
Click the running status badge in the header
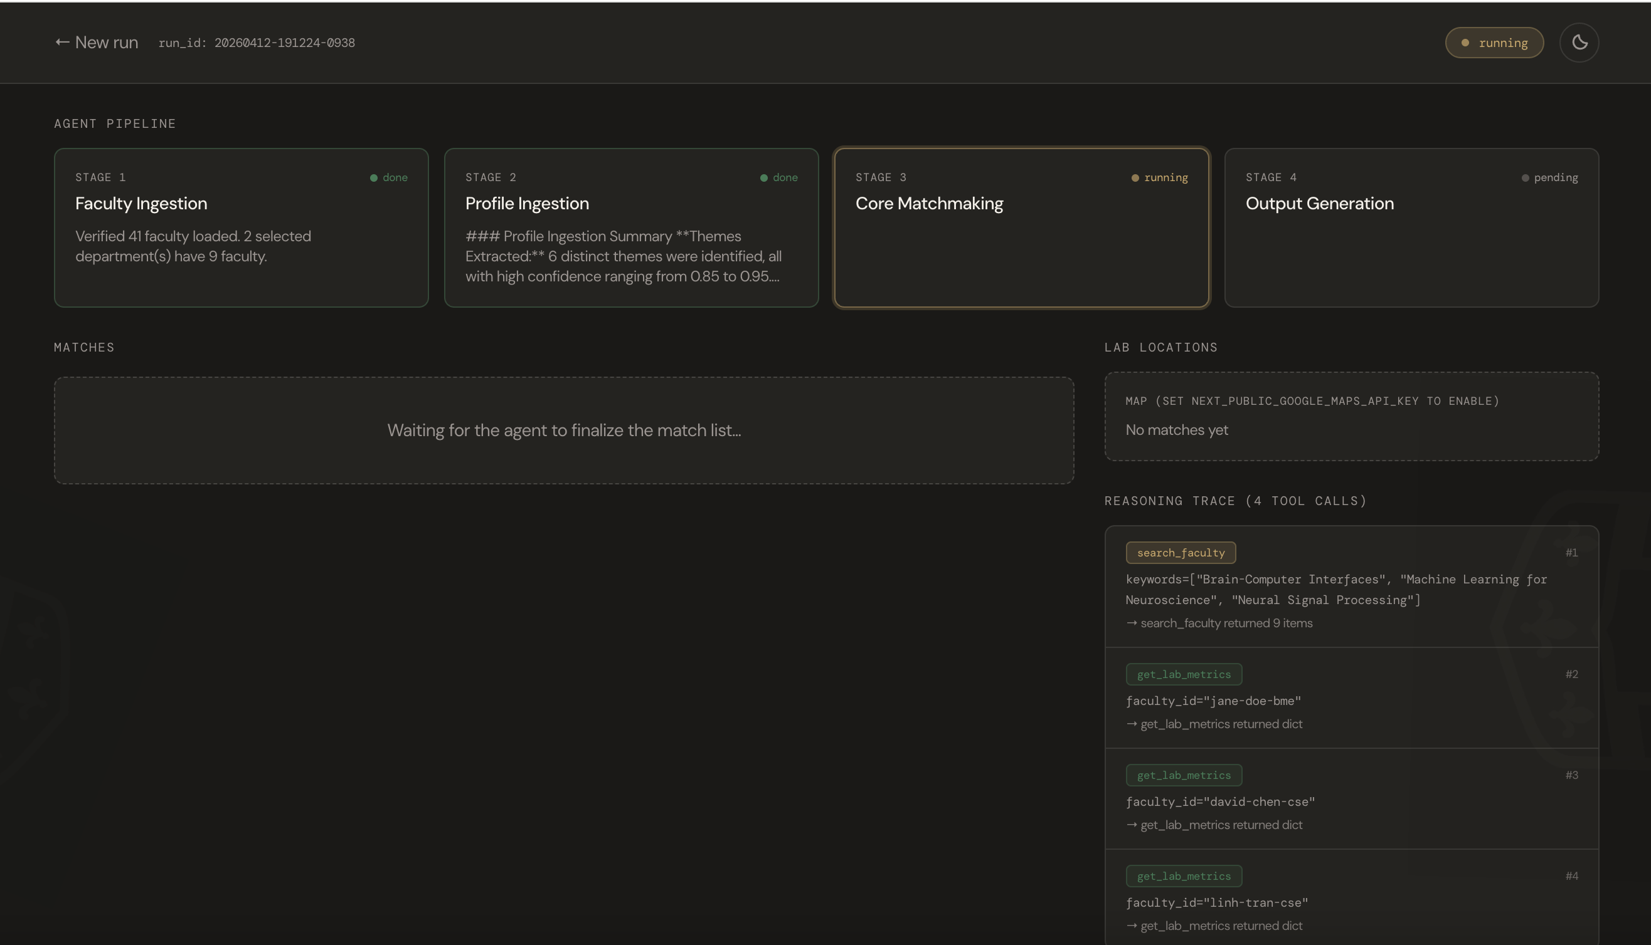tap(1494, 43)
